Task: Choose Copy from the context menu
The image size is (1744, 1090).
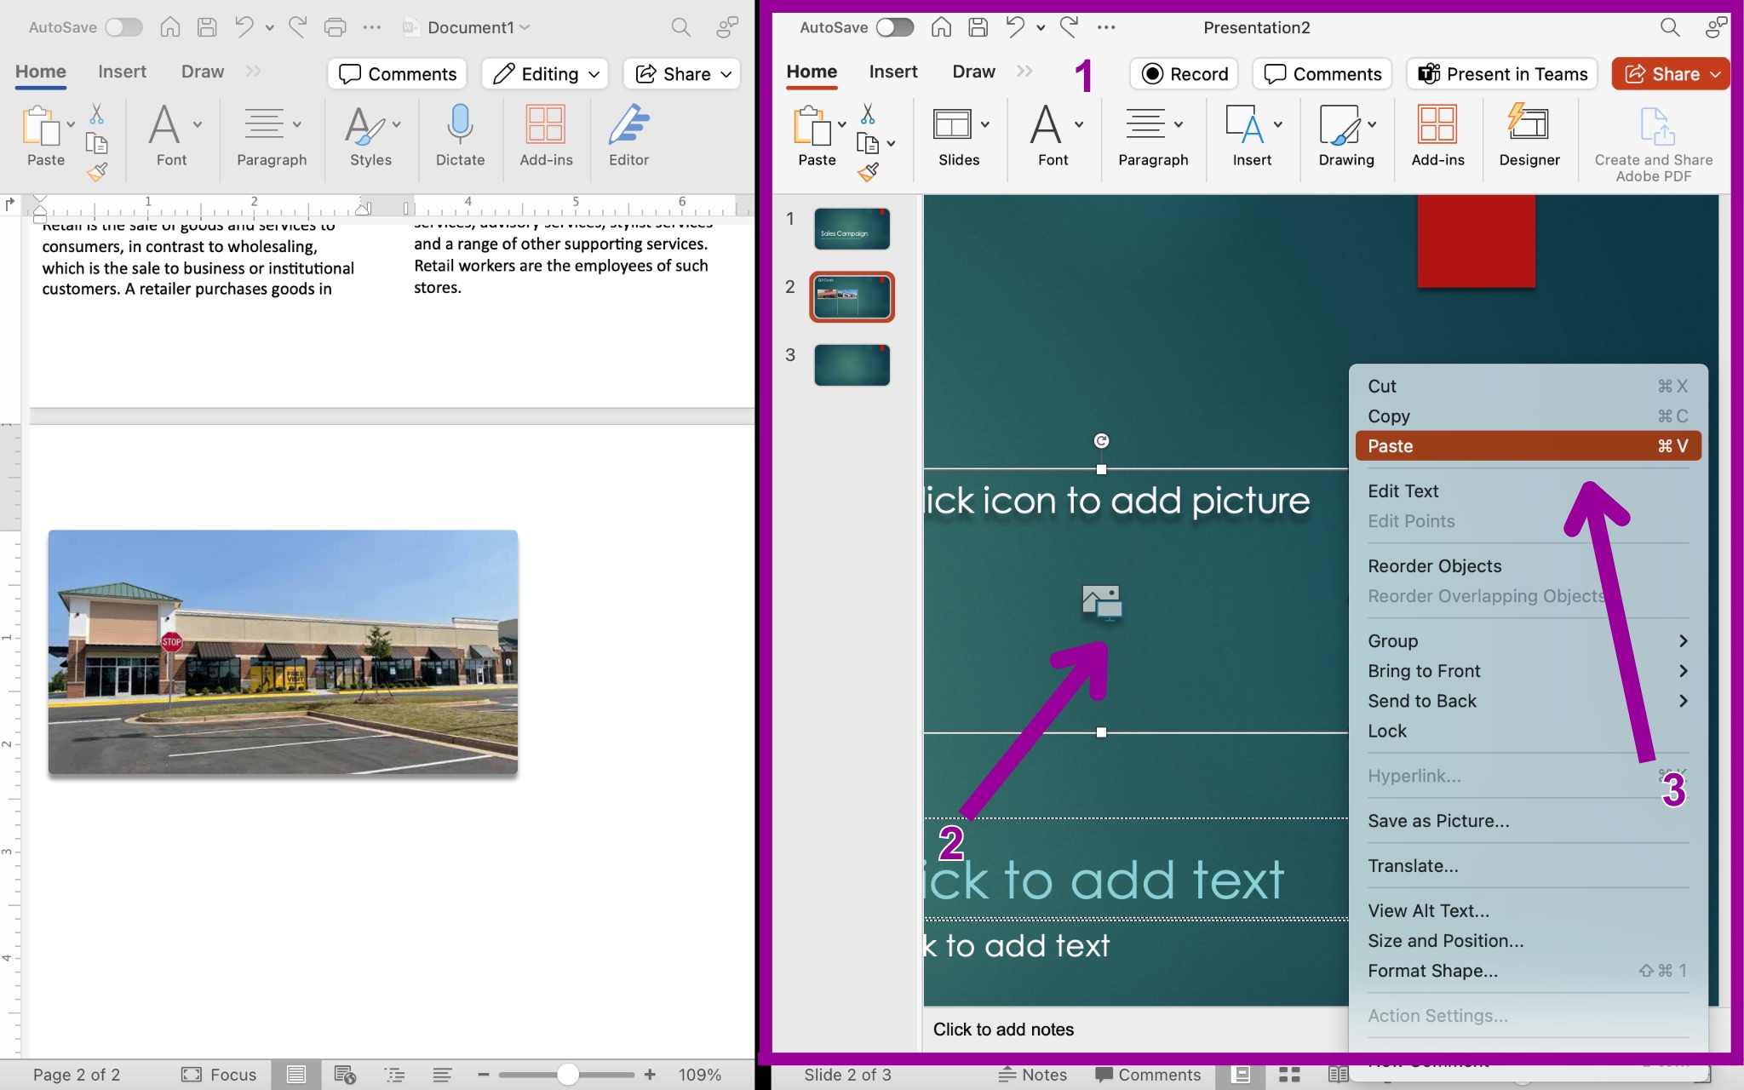Action: [1528, 416]
